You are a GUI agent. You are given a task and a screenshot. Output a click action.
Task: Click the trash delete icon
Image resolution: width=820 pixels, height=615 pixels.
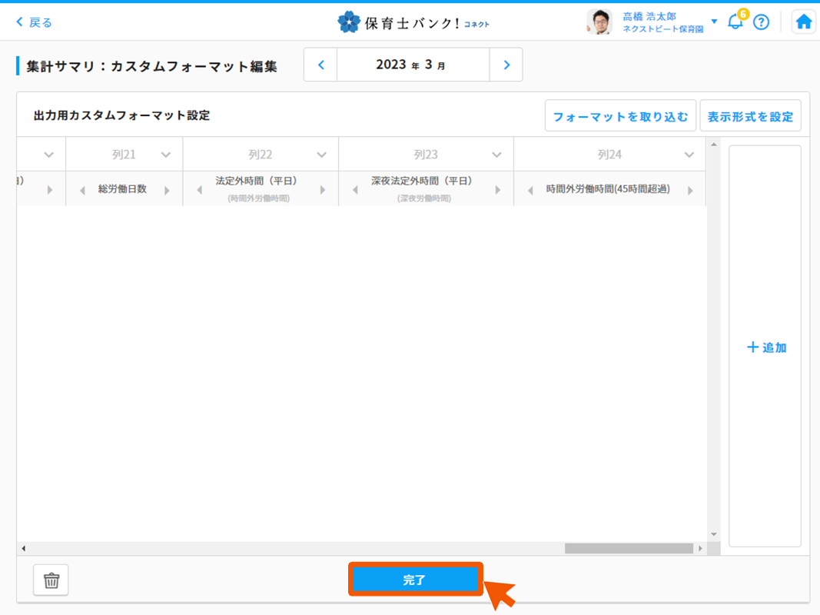coord(51,580)
